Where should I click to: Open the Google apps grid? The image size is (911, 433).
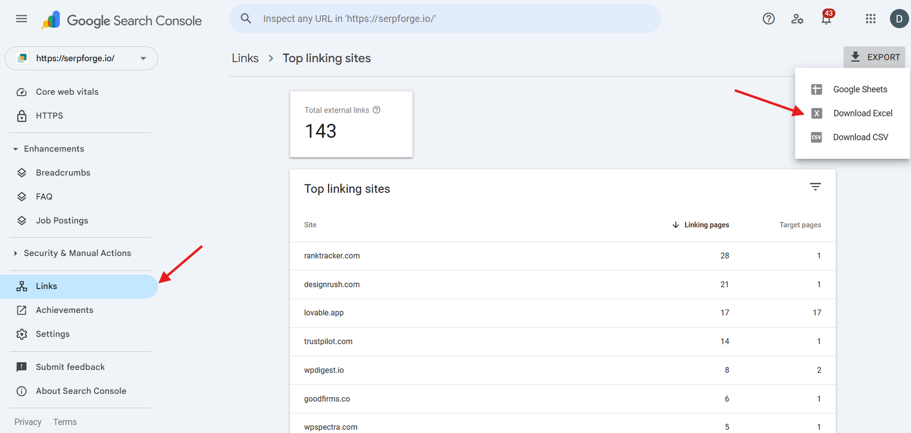coord(871,19)
